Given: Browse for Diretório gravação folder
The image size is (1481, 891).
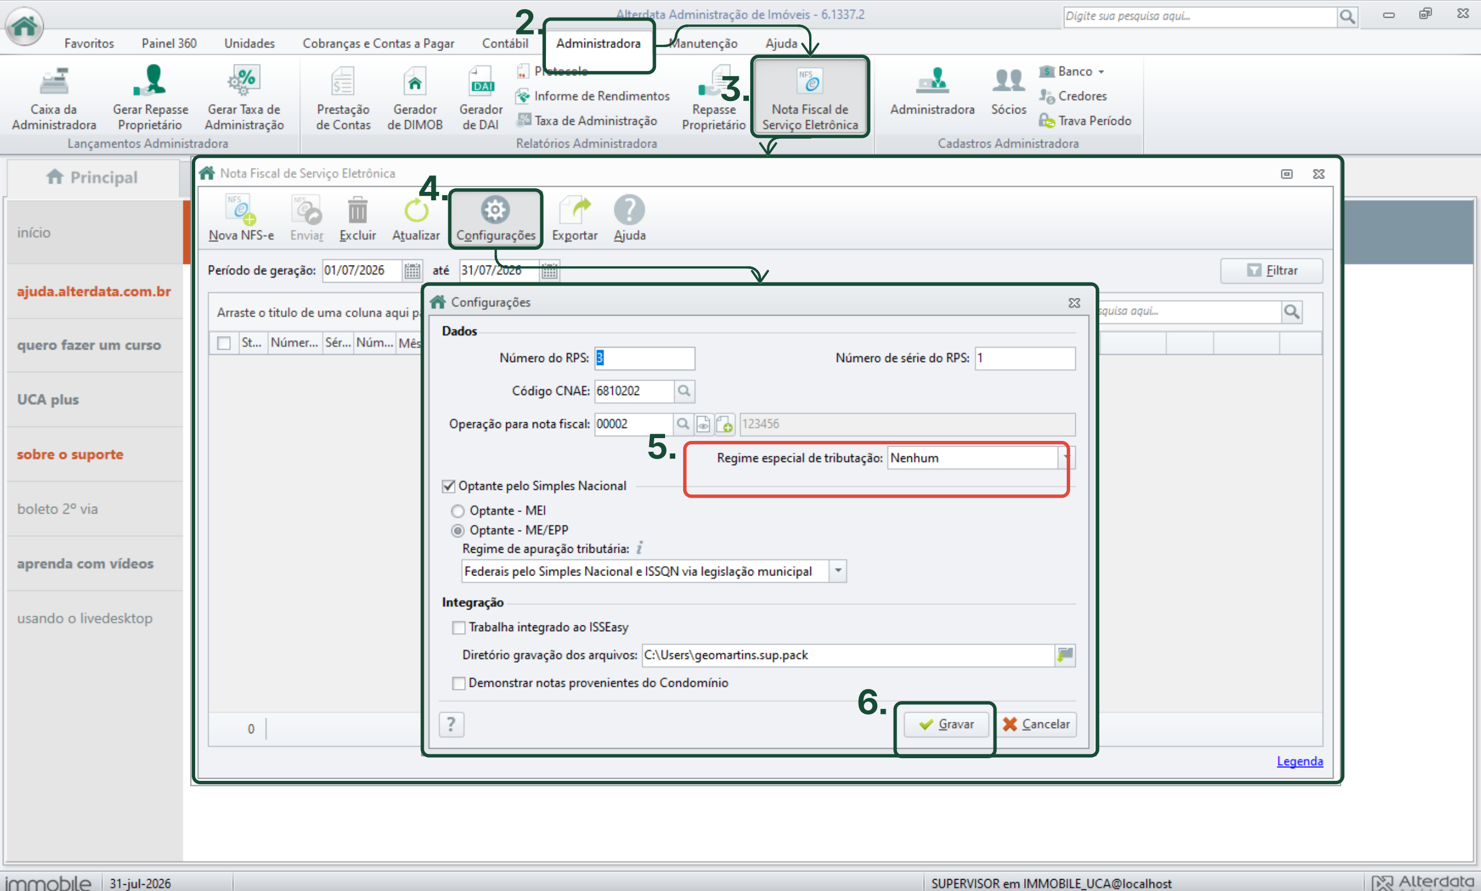Looking at the screenshot, I should coord(1065,655).
